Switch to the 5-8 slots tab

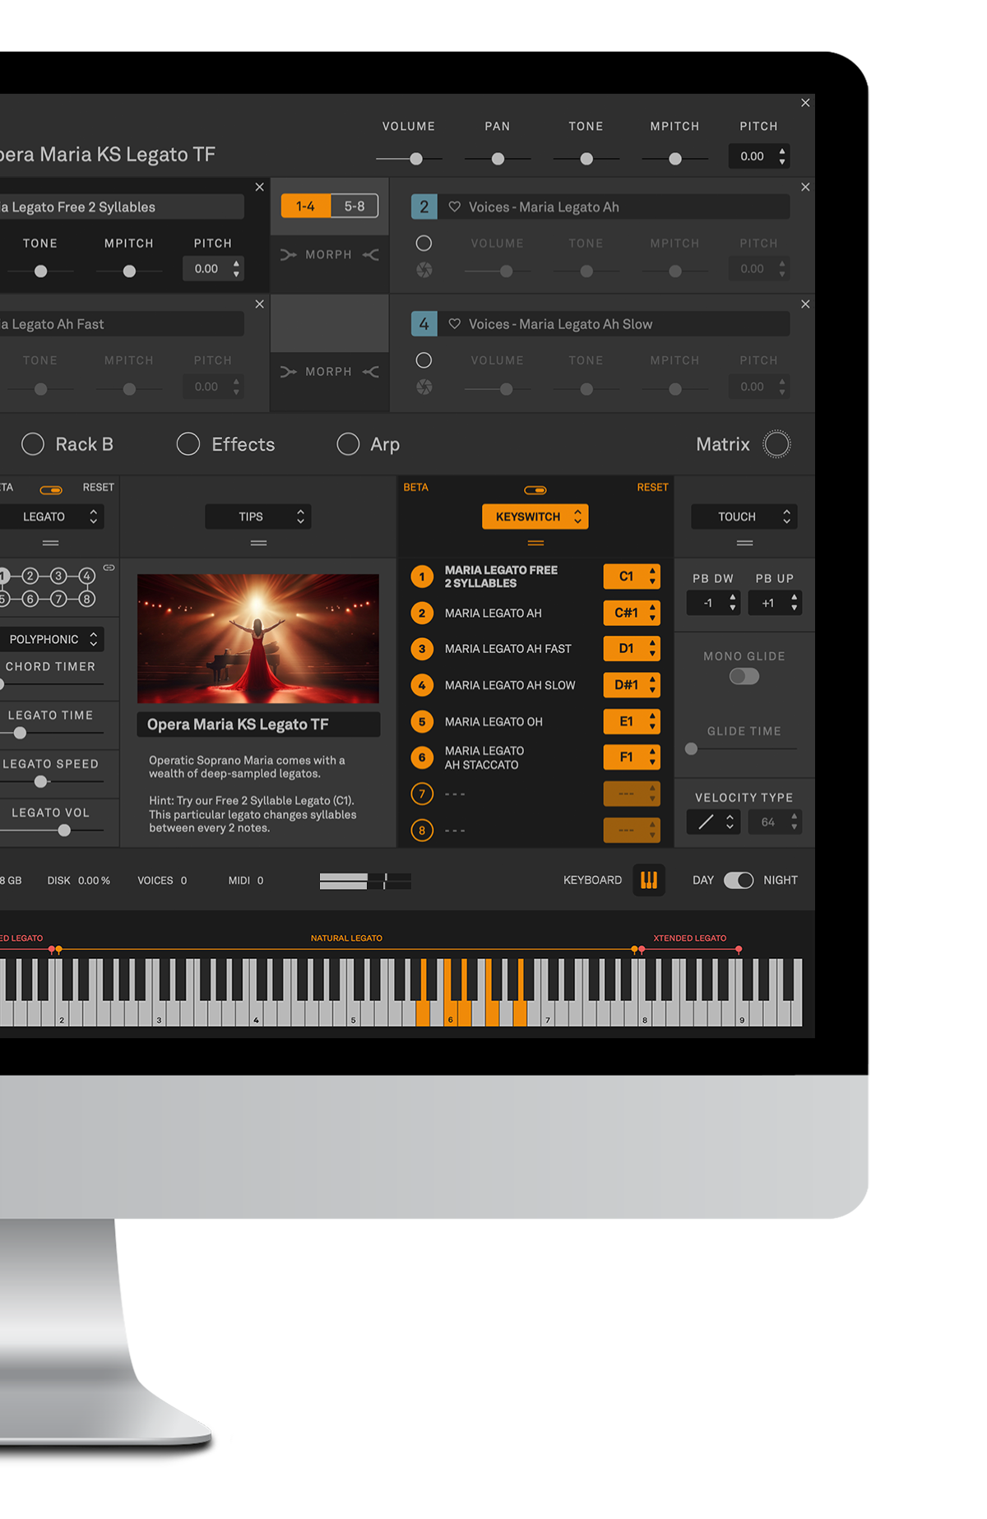pos(354,206)
